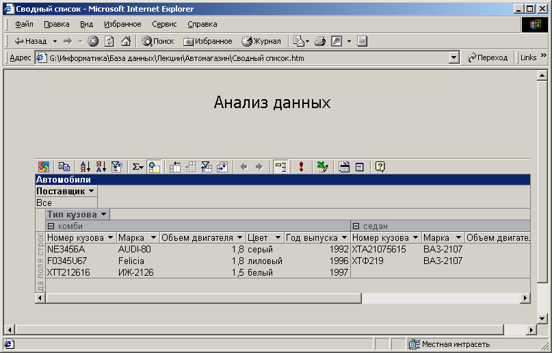Open Журнал history panel
This screenshot has height=353, width=552.
261,41
